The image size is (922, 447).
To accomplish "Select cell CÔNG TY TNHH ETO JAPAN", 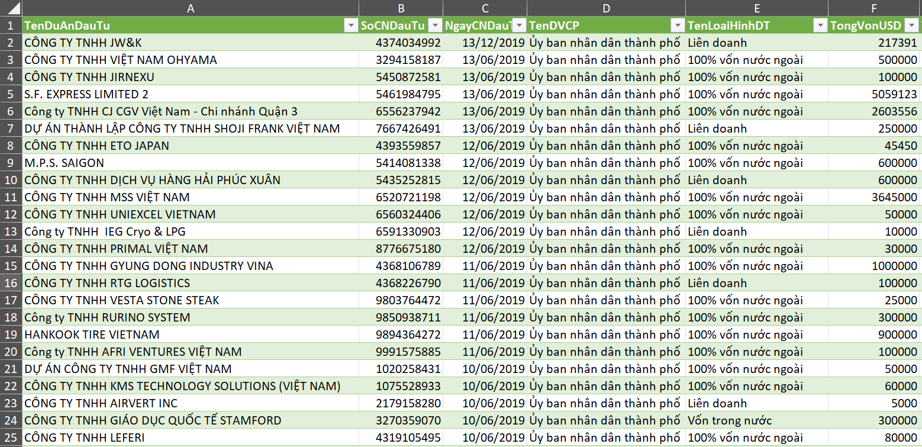I will tap(190, 146).
